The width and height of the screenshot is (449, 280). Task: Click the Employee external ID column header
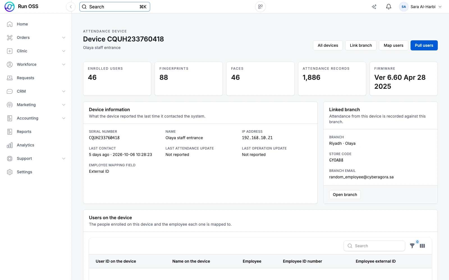[376, 261]
